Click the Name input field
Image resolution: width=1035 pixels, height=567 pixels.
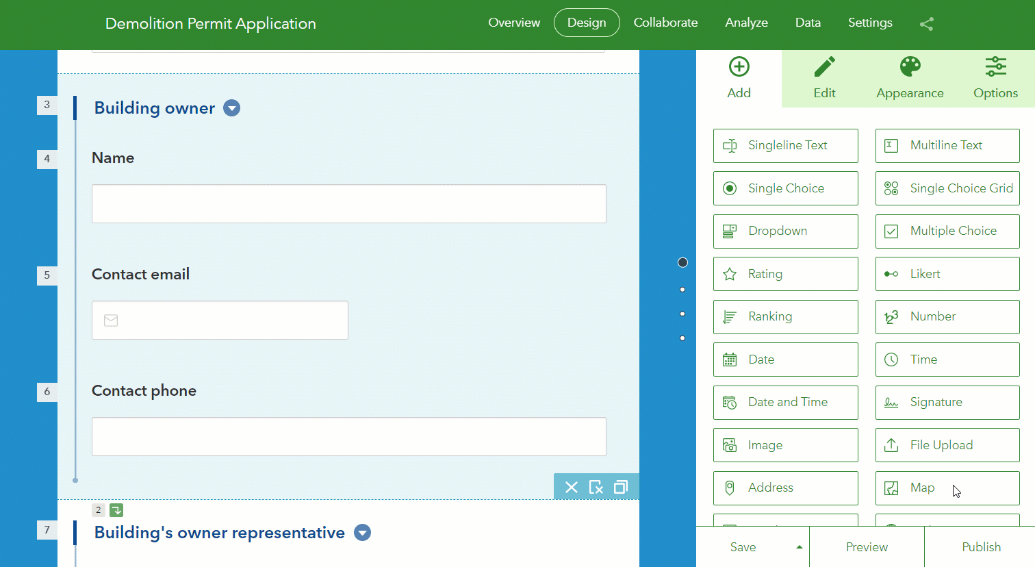pyautogui.click(x=349, y=203)
